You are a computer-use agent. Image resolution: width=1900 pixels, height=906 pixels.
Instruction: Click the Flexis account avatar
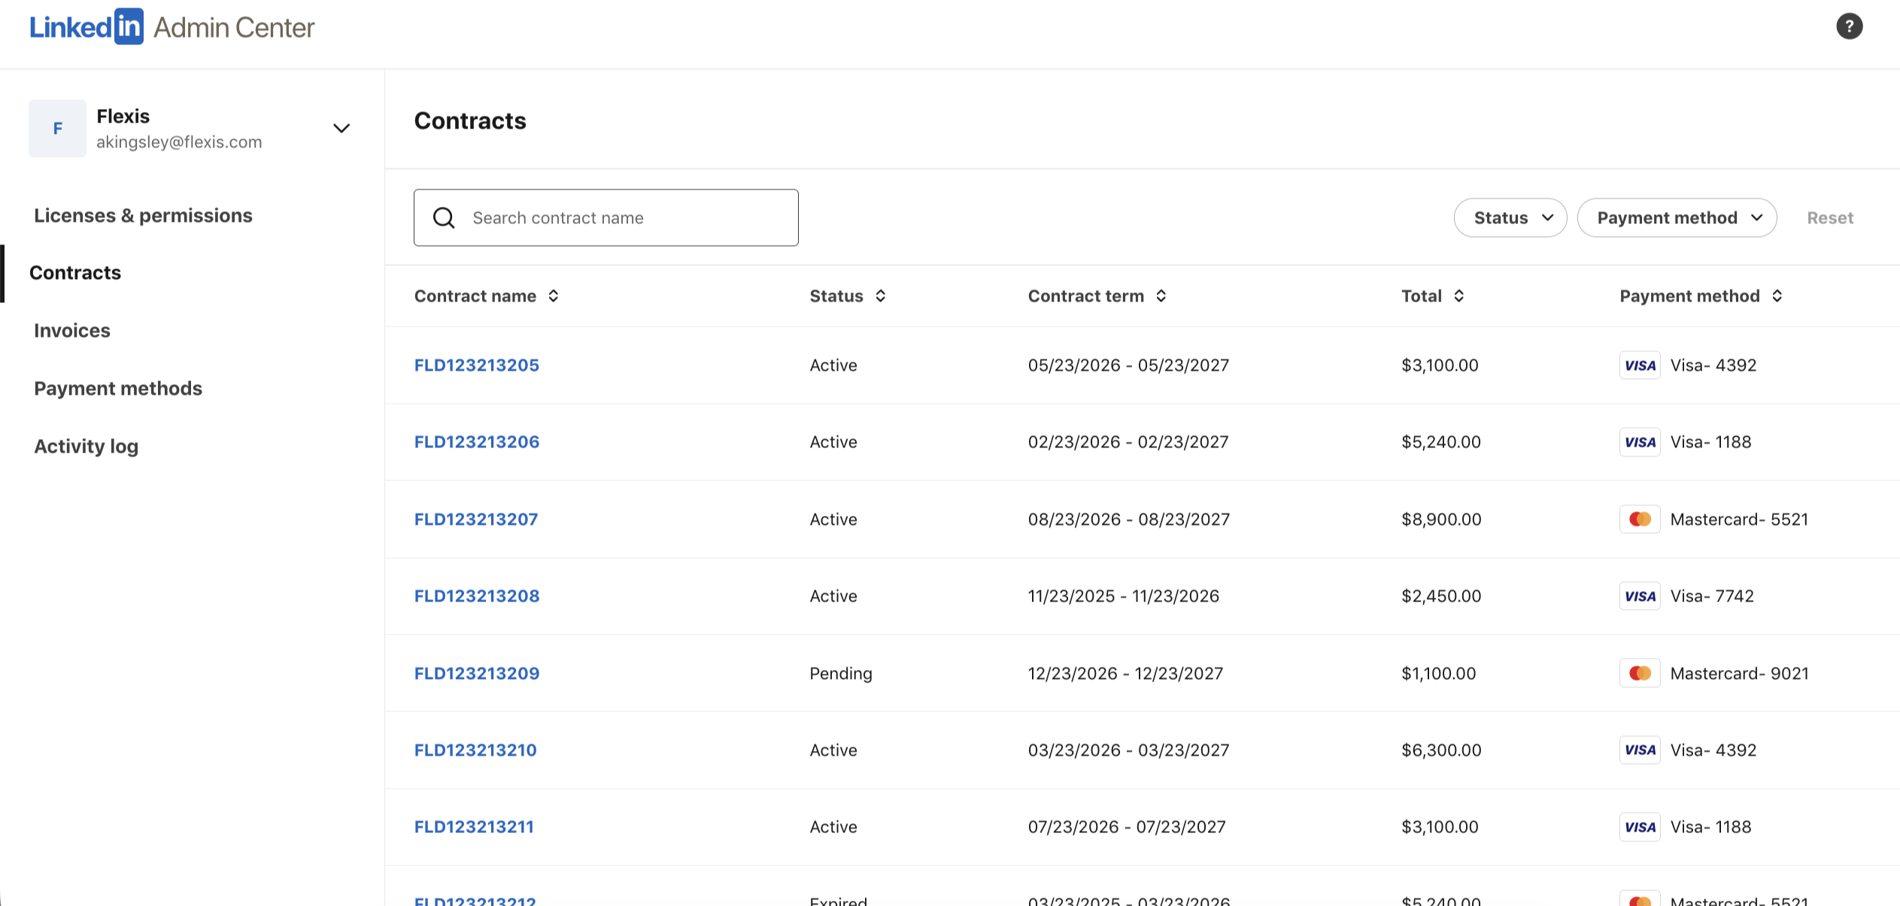coord(57,129)
